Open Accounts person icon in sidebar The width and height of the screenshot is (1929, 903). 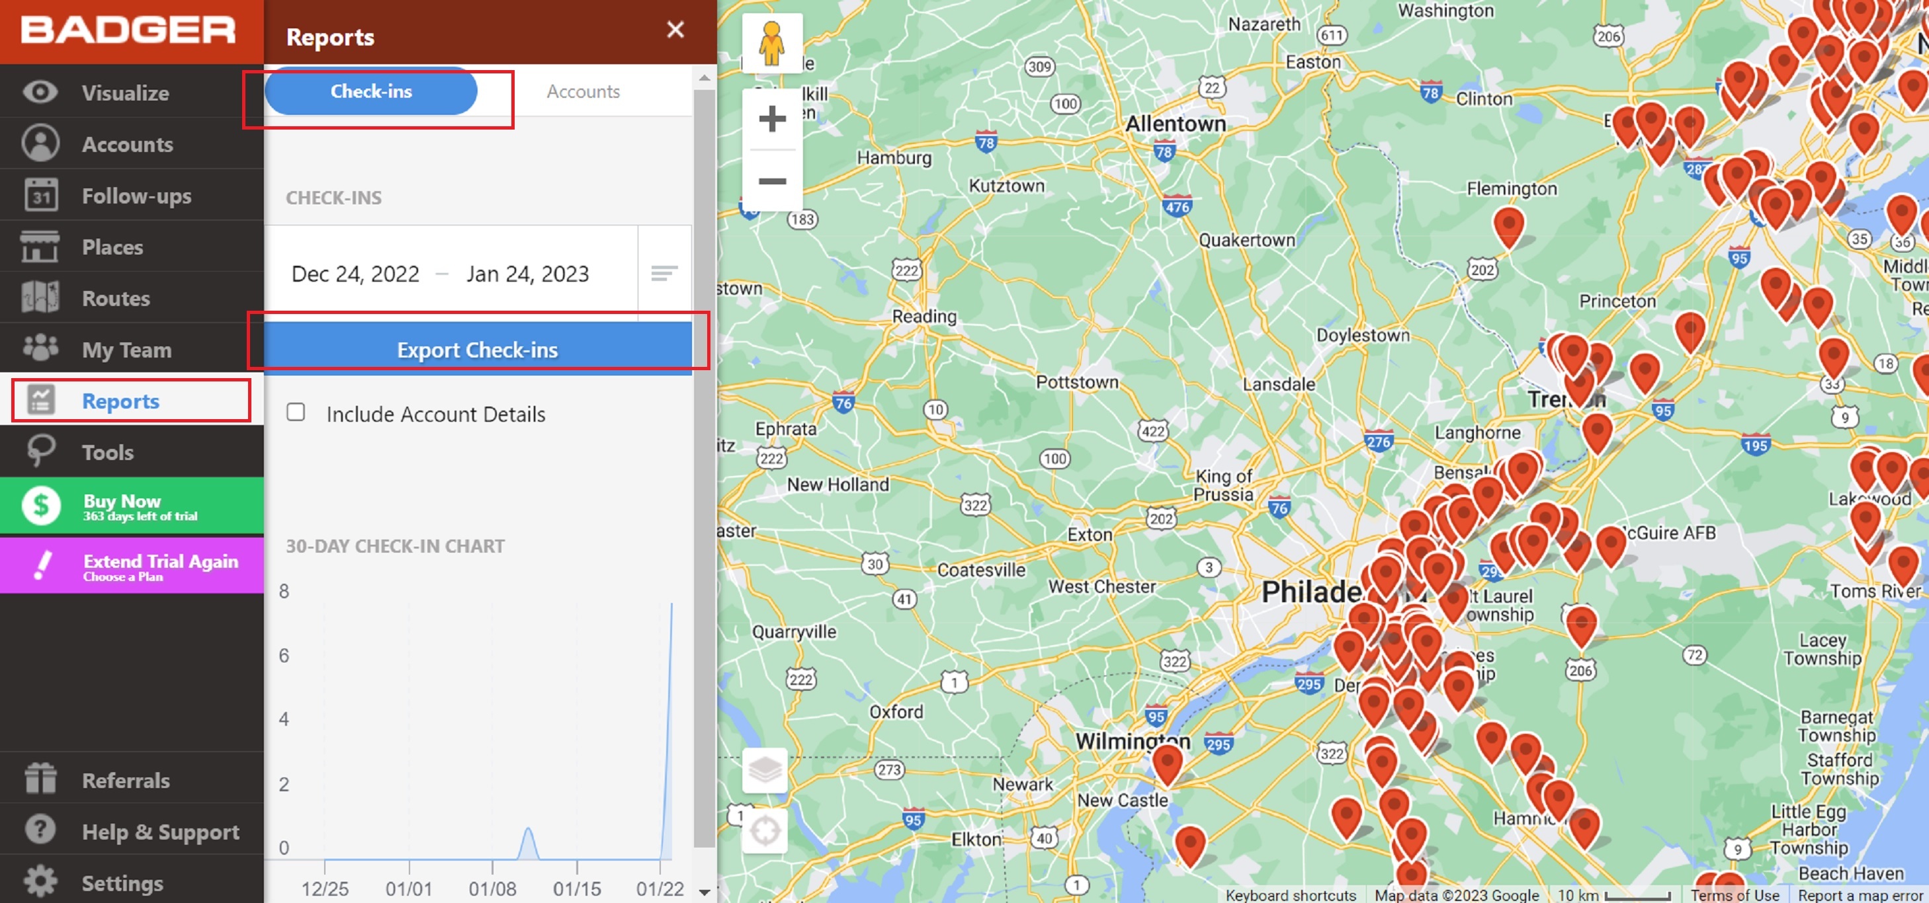(x=40, y=143)
